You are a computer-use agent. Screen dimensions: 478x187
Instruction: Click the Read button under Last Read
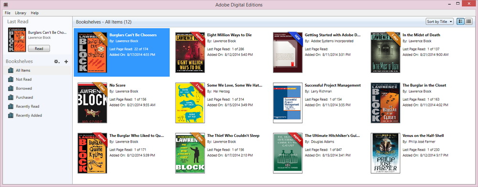39,49
